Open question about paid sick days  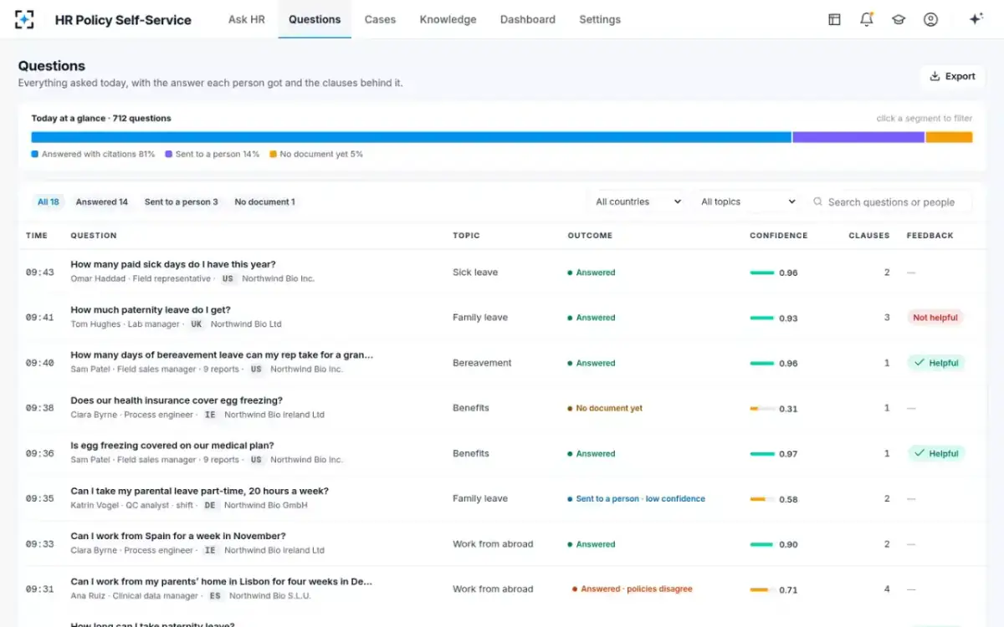coord(172,264)
